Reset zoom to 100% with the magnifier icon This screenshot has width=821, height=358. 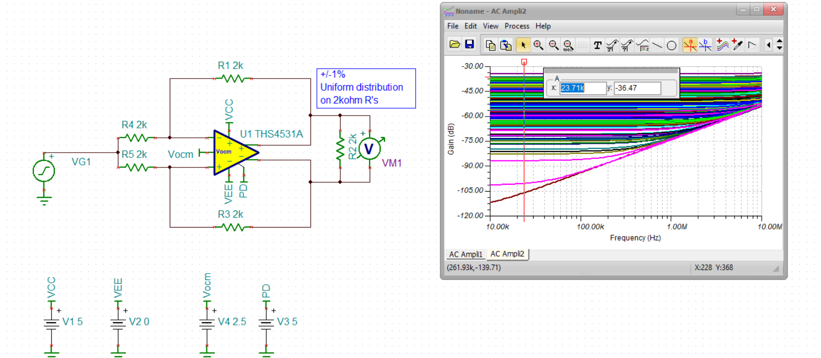[568, 45]
